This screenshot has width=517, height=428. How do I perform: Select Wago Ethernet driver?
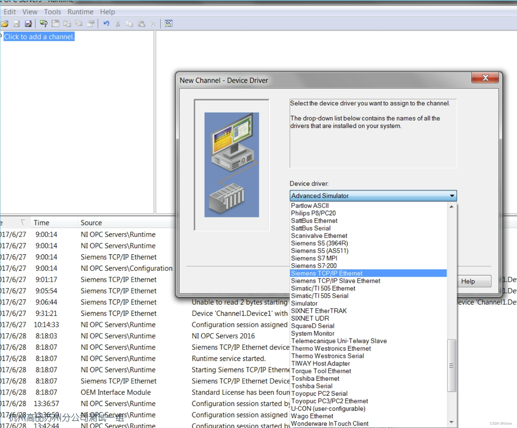[368, 416]
